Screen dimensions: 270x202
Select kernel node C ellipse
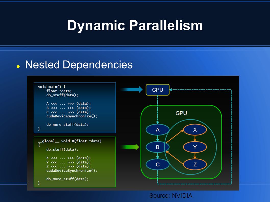pyautogui.click(x=157, y=165)
